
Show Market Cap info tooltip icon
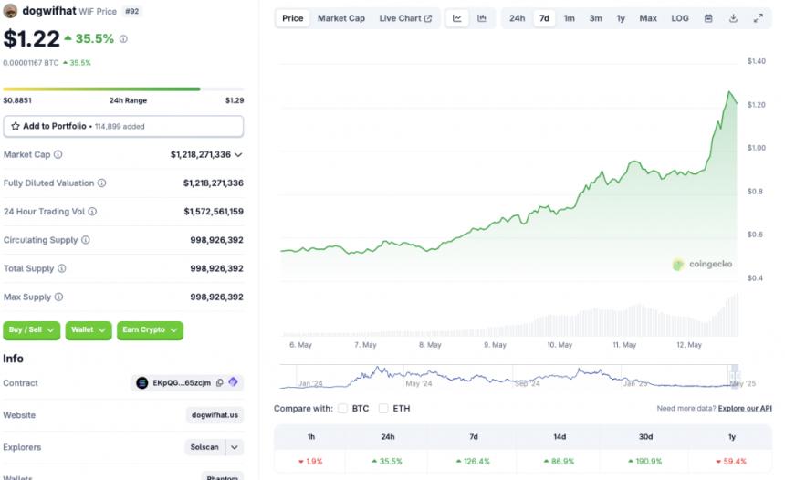[58, 154]
